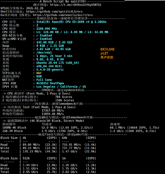165x174 pixels.
Task: Click the KVM virtualization value
Action: point(39,77)
